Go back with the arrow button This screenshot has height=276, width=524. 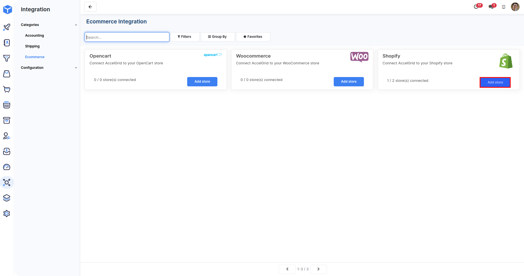click(90, 7)
